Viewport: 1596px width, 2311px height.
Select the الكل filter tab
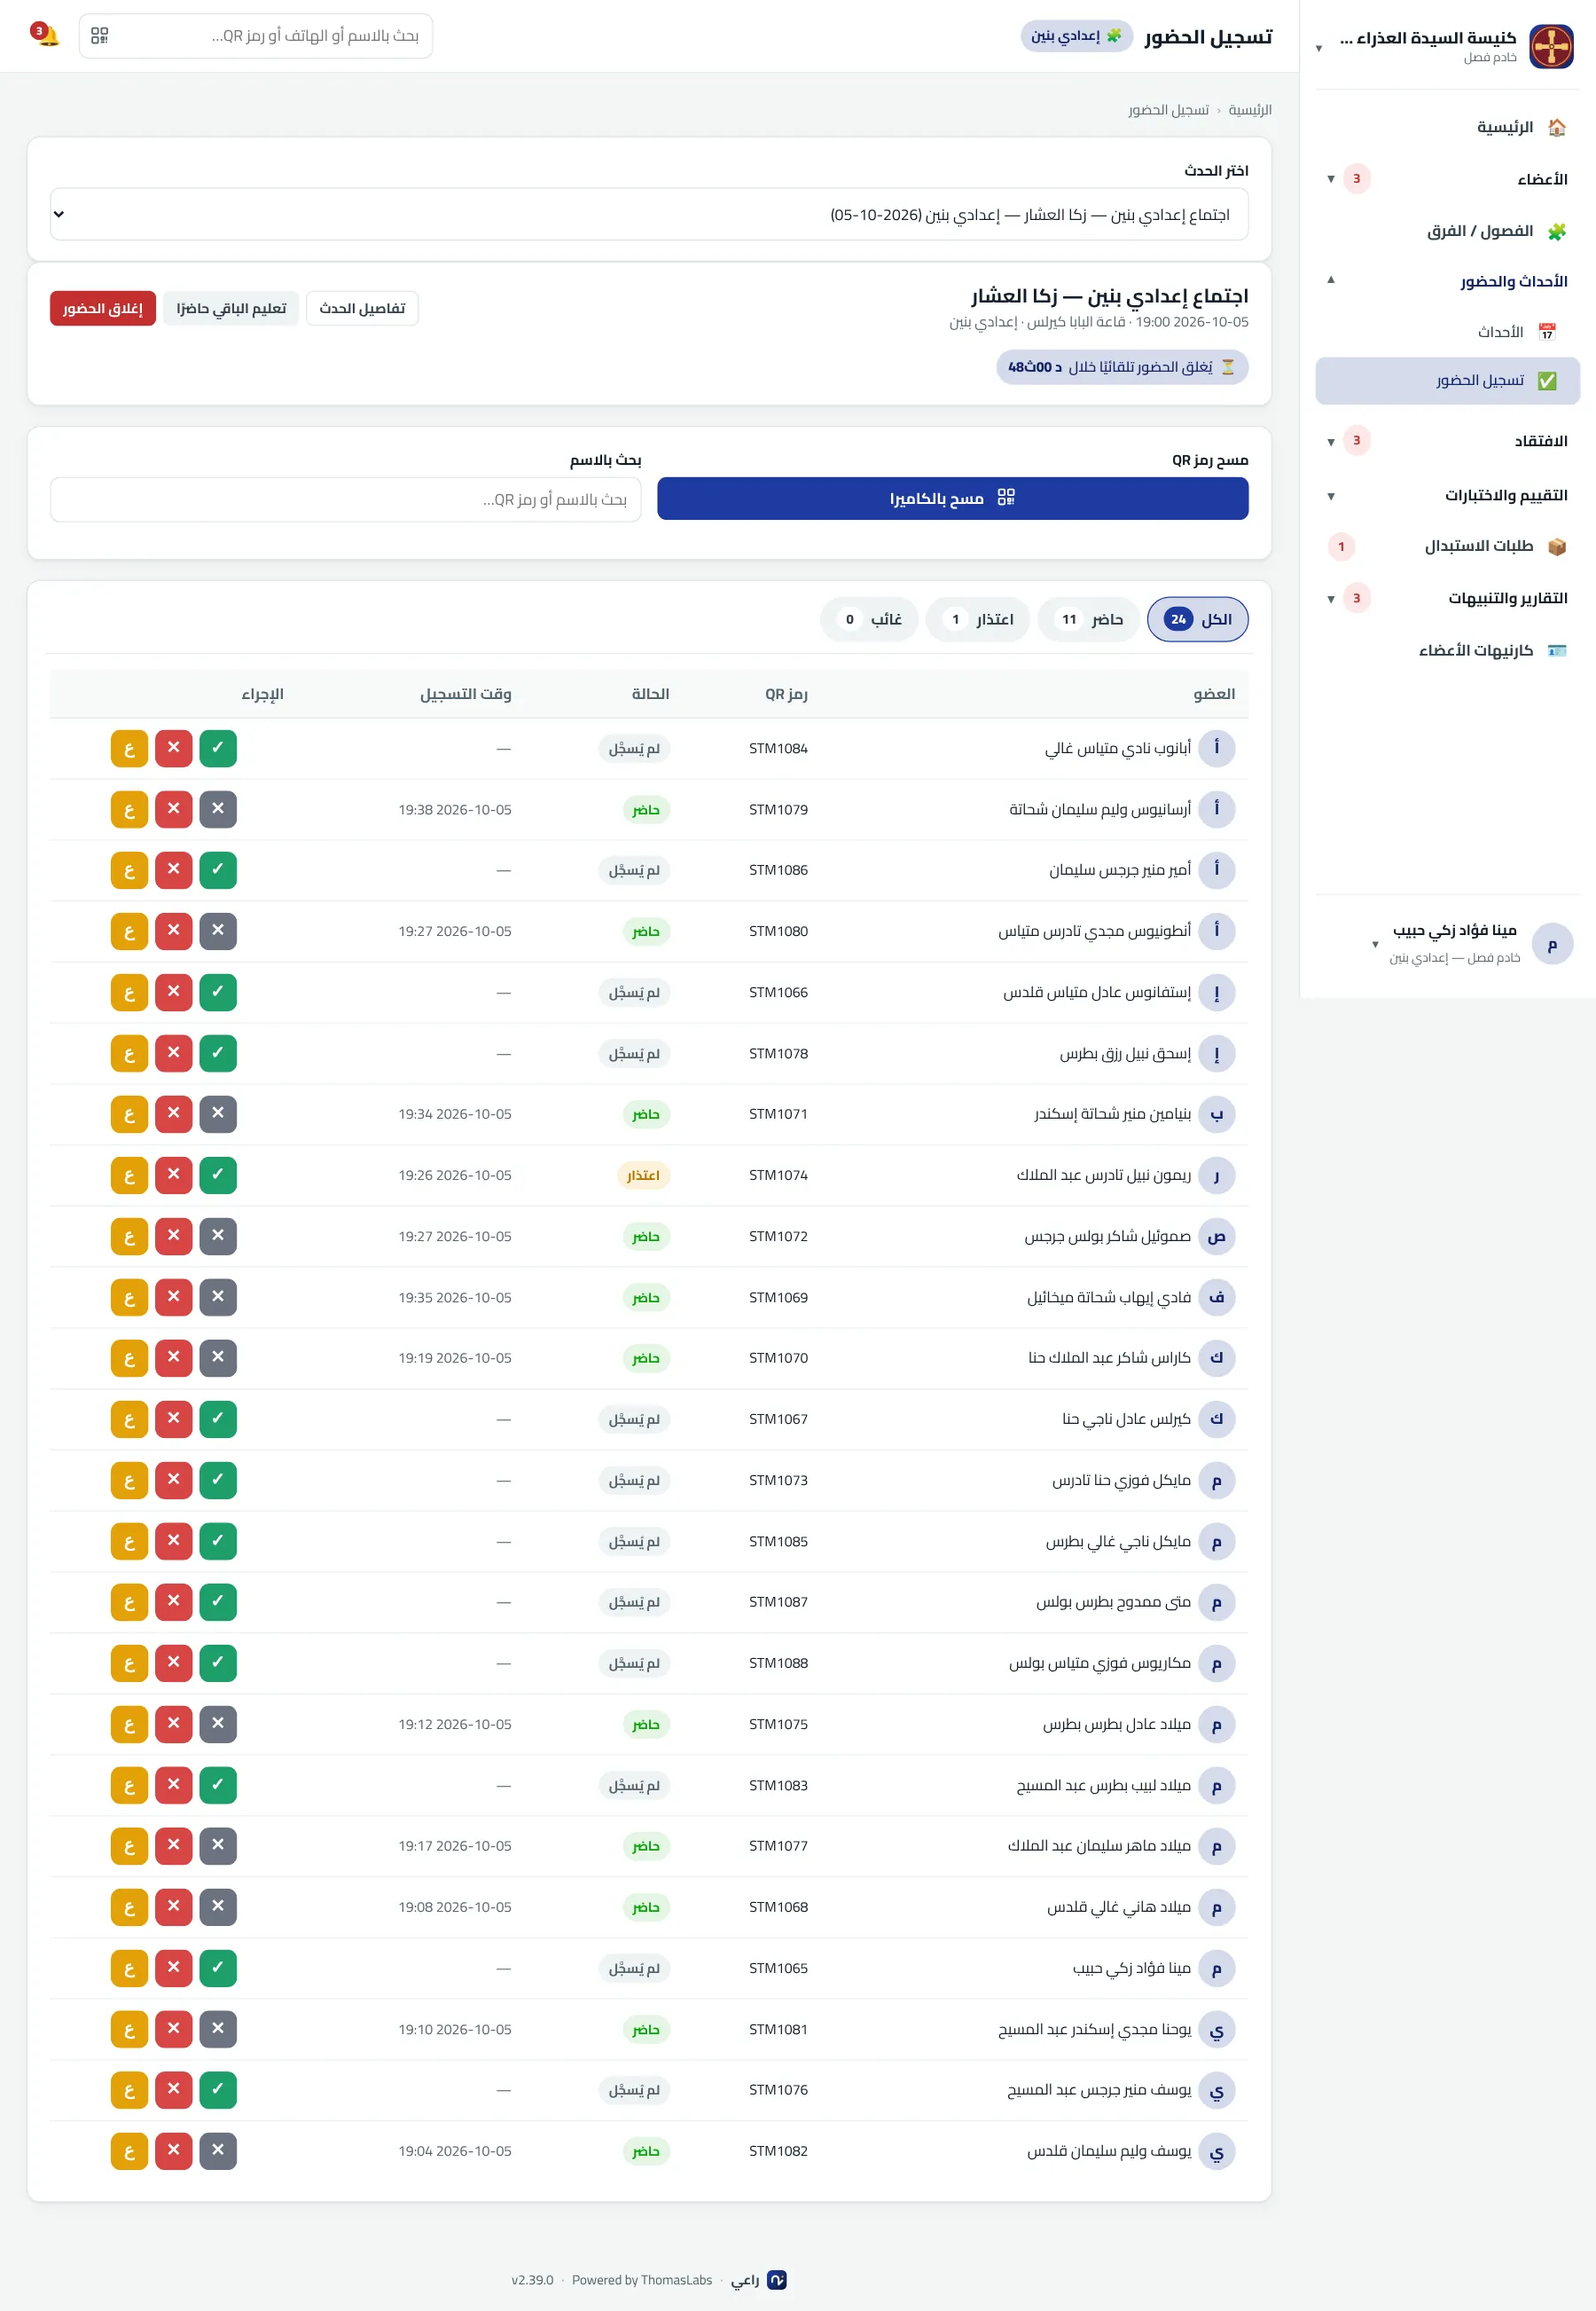(x=1198, y=619)
